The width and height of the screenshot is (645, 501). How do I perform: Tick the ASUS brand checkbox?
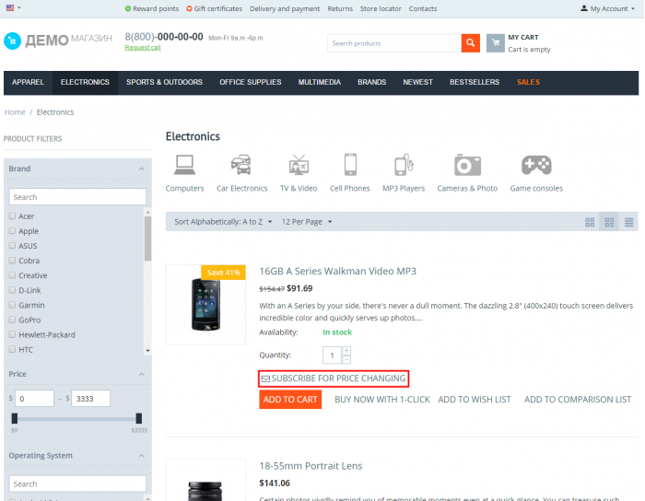[12, 245]
